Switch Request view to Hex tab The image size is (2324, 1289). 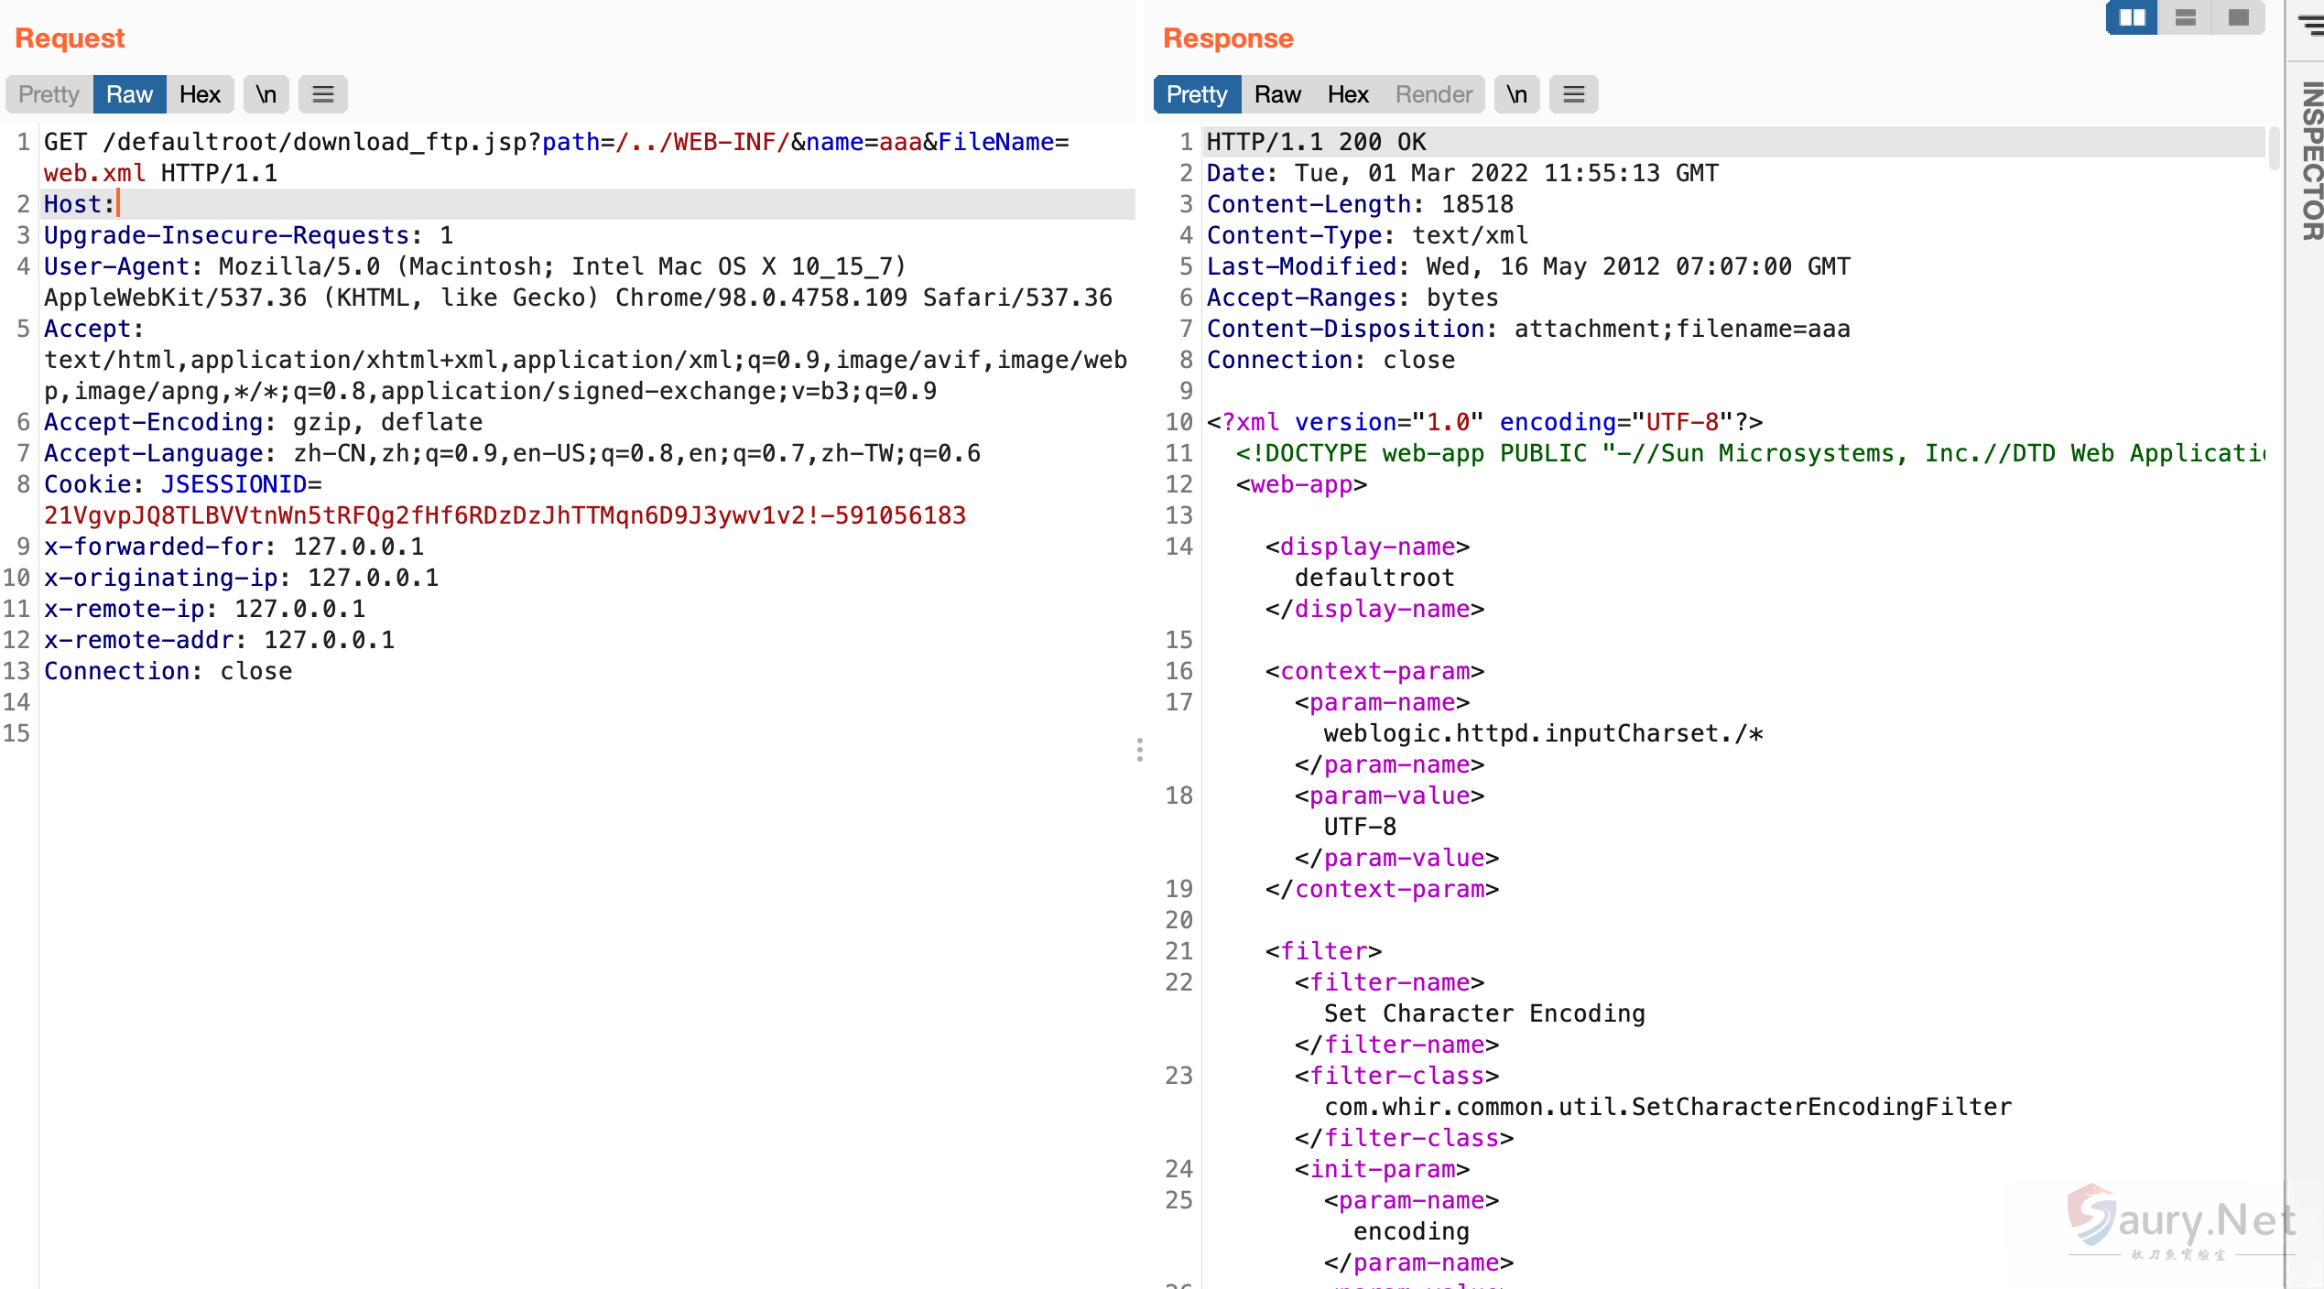coord(199,94)
